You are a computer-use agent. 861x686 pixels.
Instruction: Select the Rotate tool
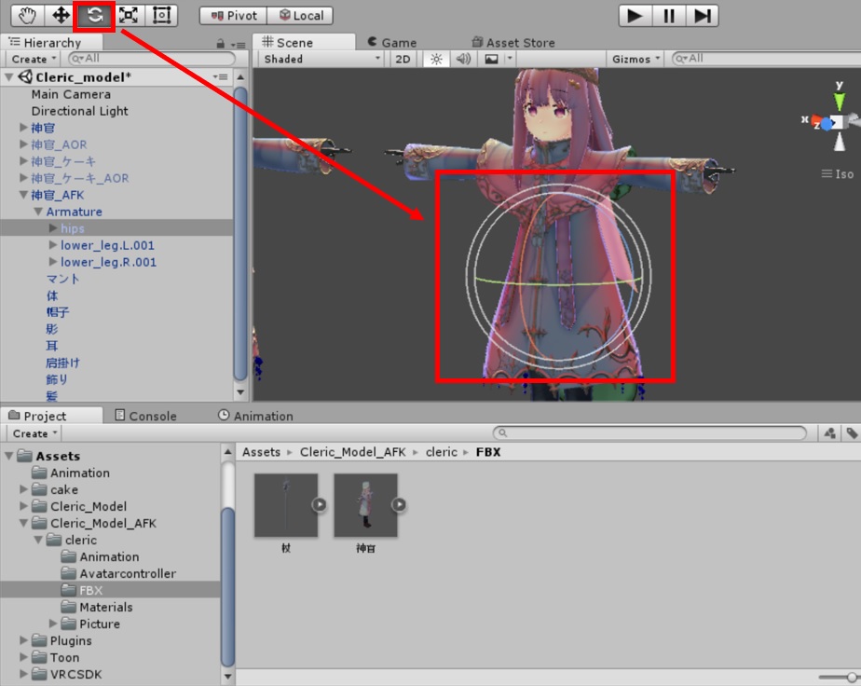pyautogui.click(x=94, y=15)
